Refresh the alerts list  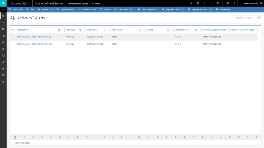pos(105,10)
